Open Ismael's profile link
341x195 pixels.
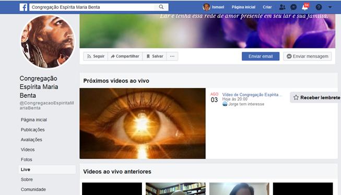[218, 7]
